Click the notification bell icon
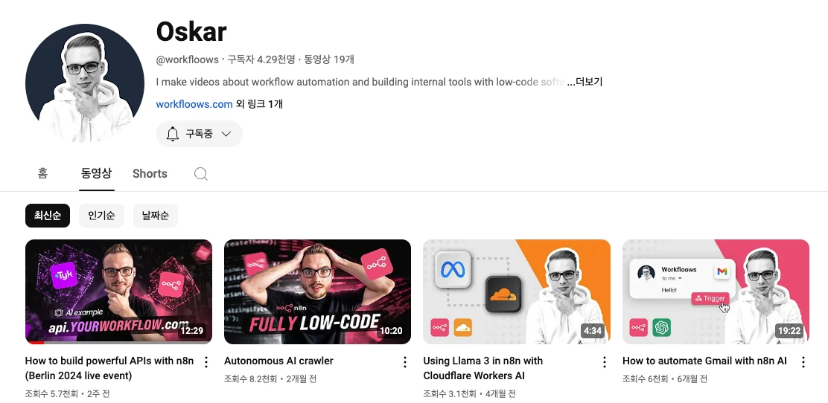The width and height of the screenshot is (828, 403). [173, 134]
